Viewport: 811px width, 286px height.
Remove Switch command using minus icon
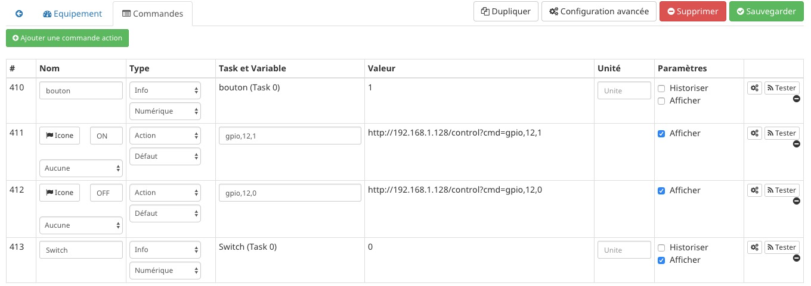(x=796, y=258)
